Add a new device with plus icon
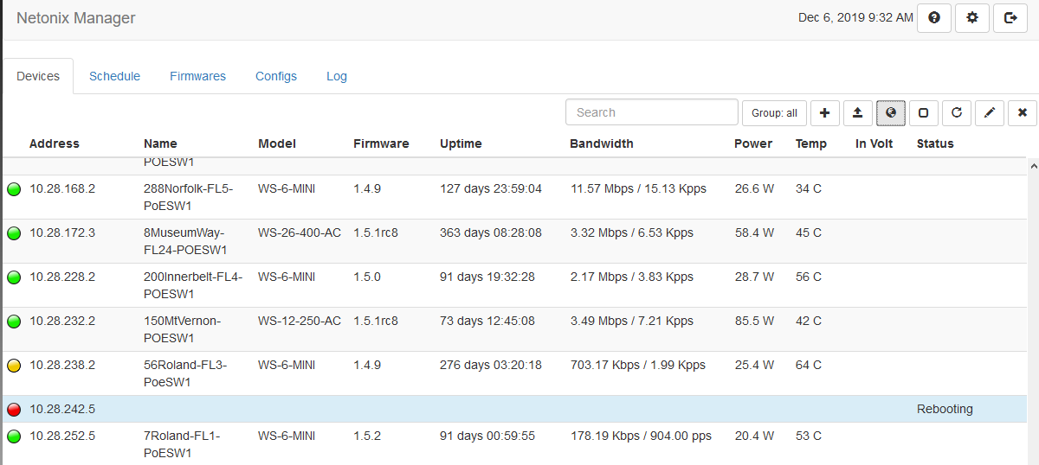The height and width of the screenshot is (465, 1039). click(824, 112)
